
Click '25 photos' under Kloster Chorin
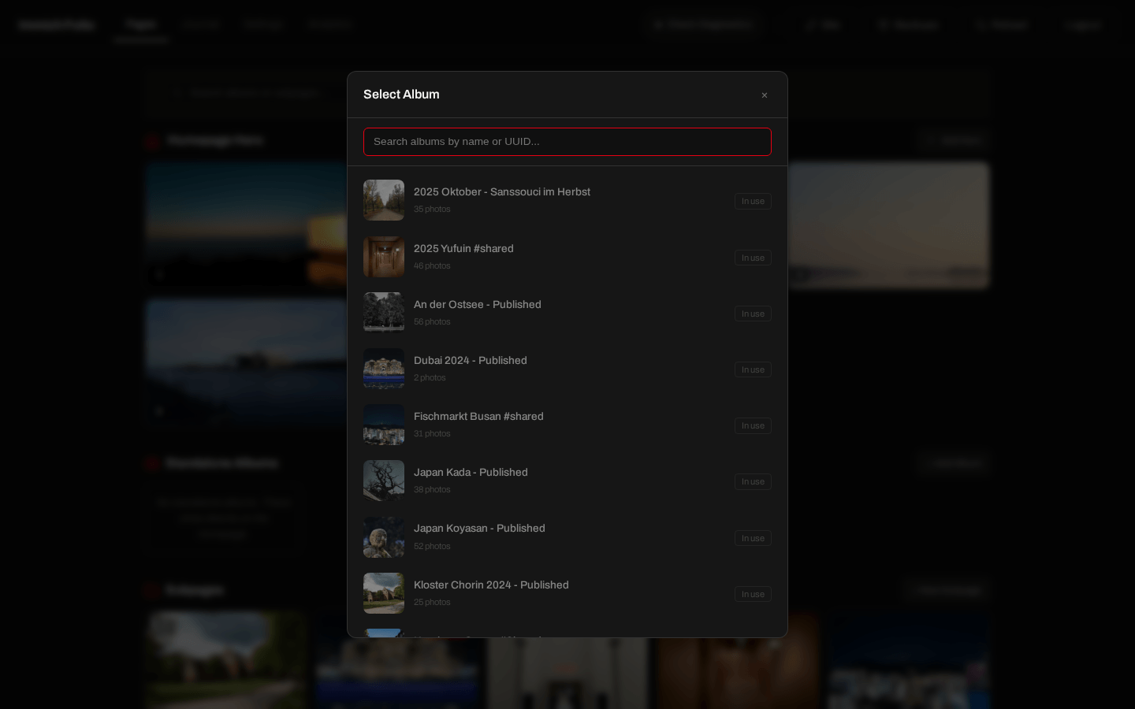coord(432,603)
